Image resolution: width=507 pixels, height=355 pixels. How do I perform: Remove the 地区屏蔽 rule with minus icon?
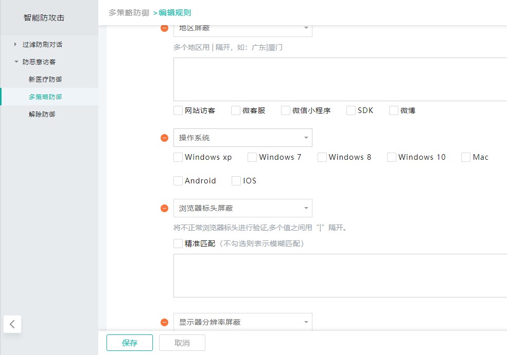(165, 28)
